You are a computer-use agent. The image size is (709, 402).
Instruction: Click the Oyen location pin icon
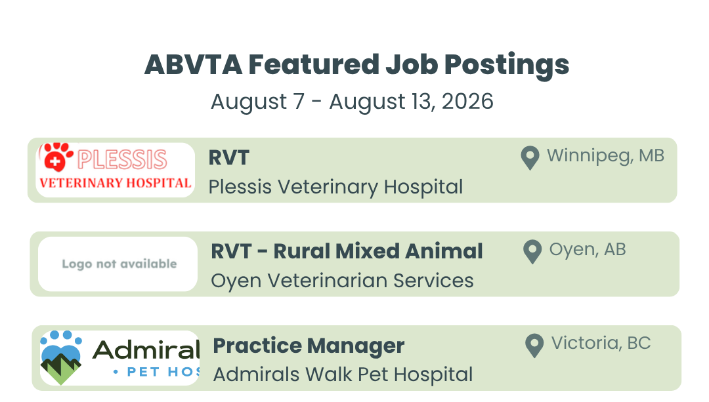(532, 252)
